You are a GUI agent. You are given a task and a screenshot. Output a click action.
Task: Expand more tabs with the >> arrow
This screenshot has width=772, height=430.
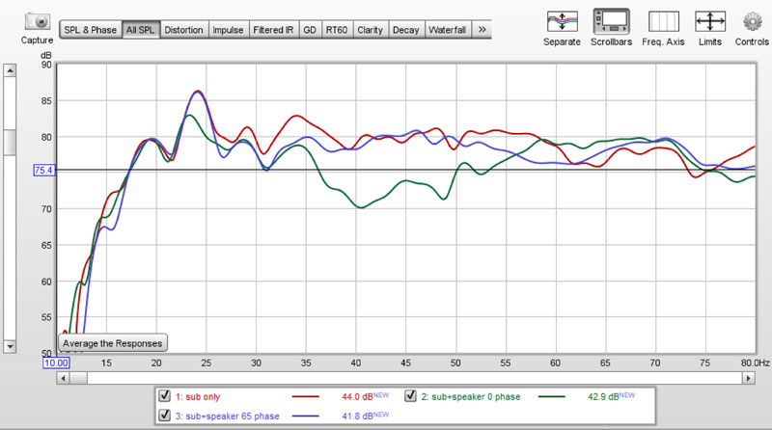pos(482,30)
